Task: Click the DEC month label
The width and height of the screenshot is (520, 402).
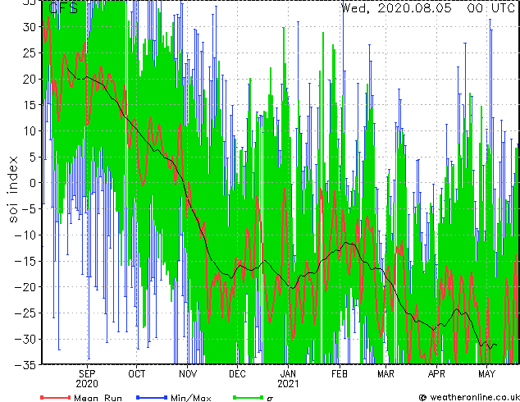Action: click(x=238, y=374)
